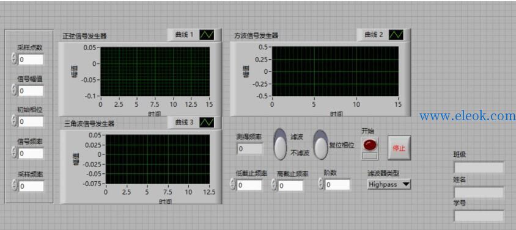Click the 停止 button

pyautogui.click(x=399, y=148)
